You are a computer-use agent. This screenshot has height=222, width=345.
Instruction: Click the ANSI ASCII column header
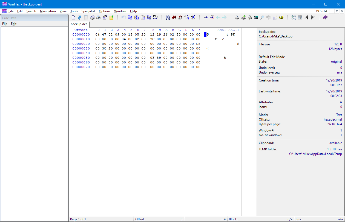point(228,30)
